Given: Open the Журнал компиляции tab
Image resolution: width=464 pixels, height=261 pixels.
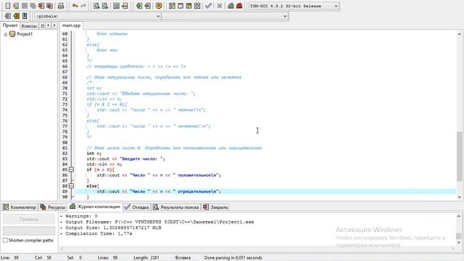Looking at the screenshot, I should [x=95, y=207].
